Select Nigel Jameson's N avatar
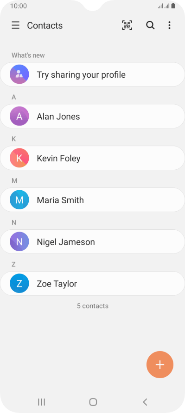 (19, 241)
